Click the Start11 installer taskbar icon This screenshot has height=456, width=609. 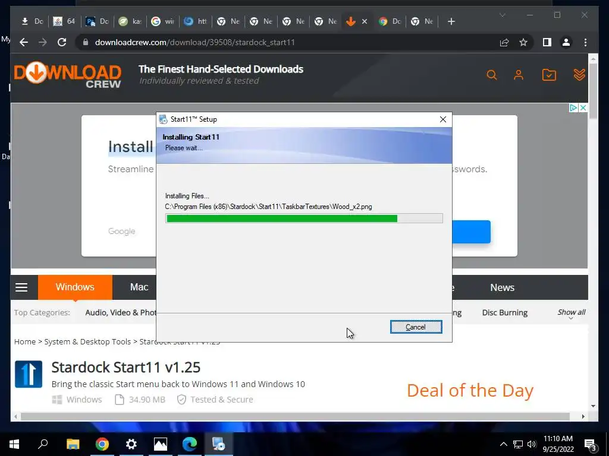point(218,444)
